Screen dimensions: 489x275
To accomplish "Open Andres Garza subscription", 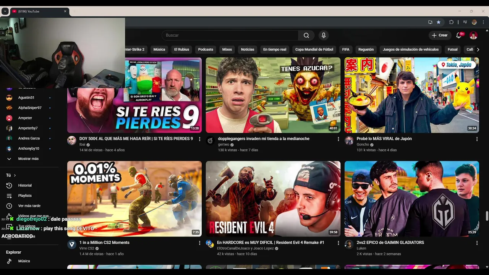I will (29, 138).
